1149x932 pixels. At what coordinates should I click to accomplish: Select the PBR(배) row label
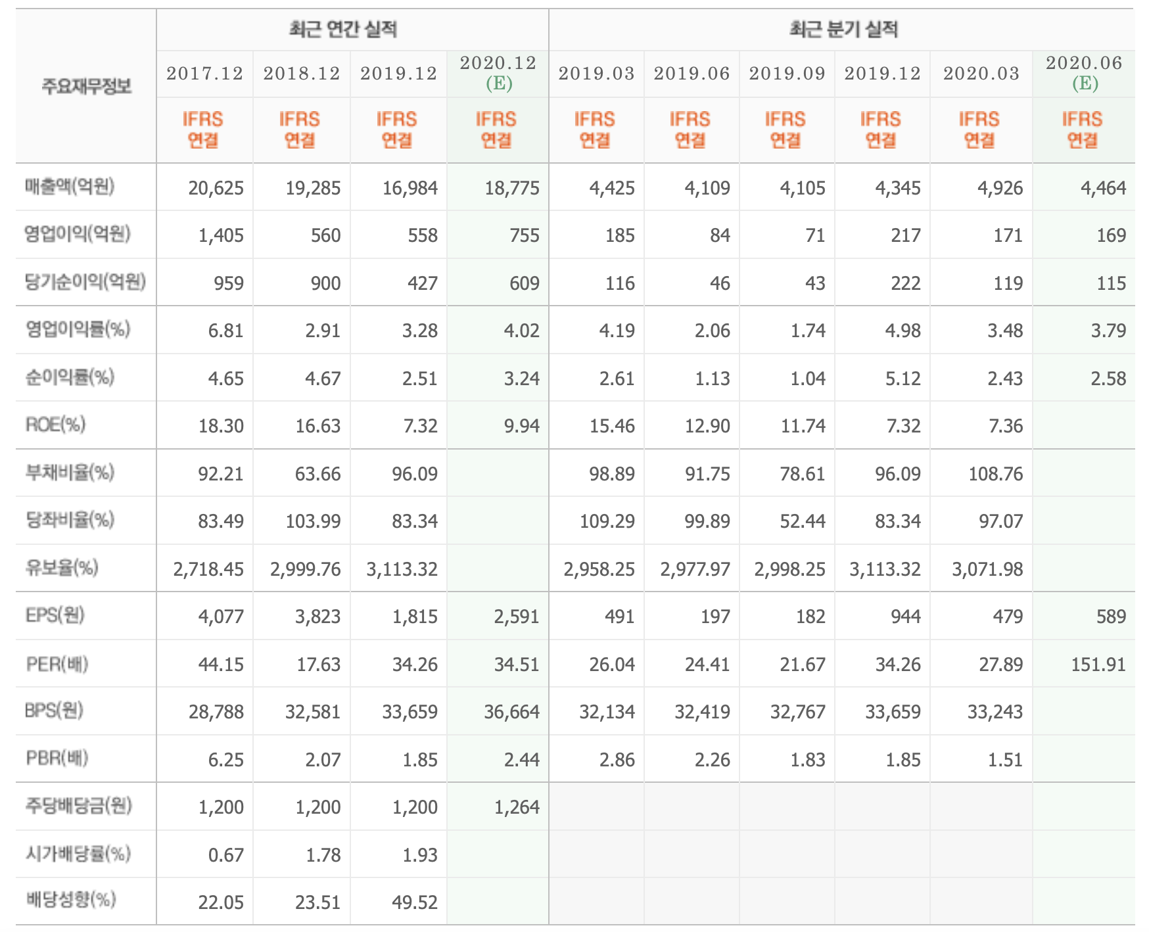(57, 758)
